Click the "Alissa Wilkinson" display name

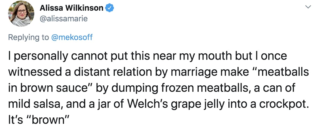point(71,8)
